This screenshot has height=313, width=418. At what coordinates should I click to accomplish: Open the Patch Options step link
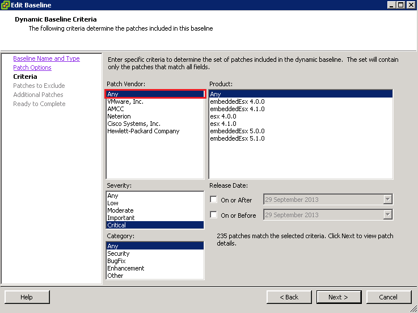tap(32, 67)
